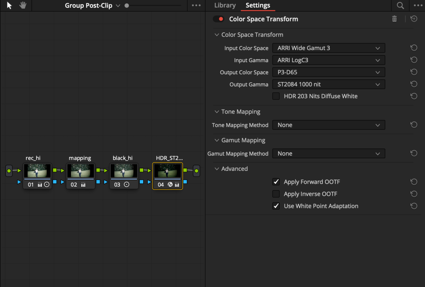Click the bars grade badge on node 02
The width and height of the screenshot is (425, 287).
pos(83,185)
